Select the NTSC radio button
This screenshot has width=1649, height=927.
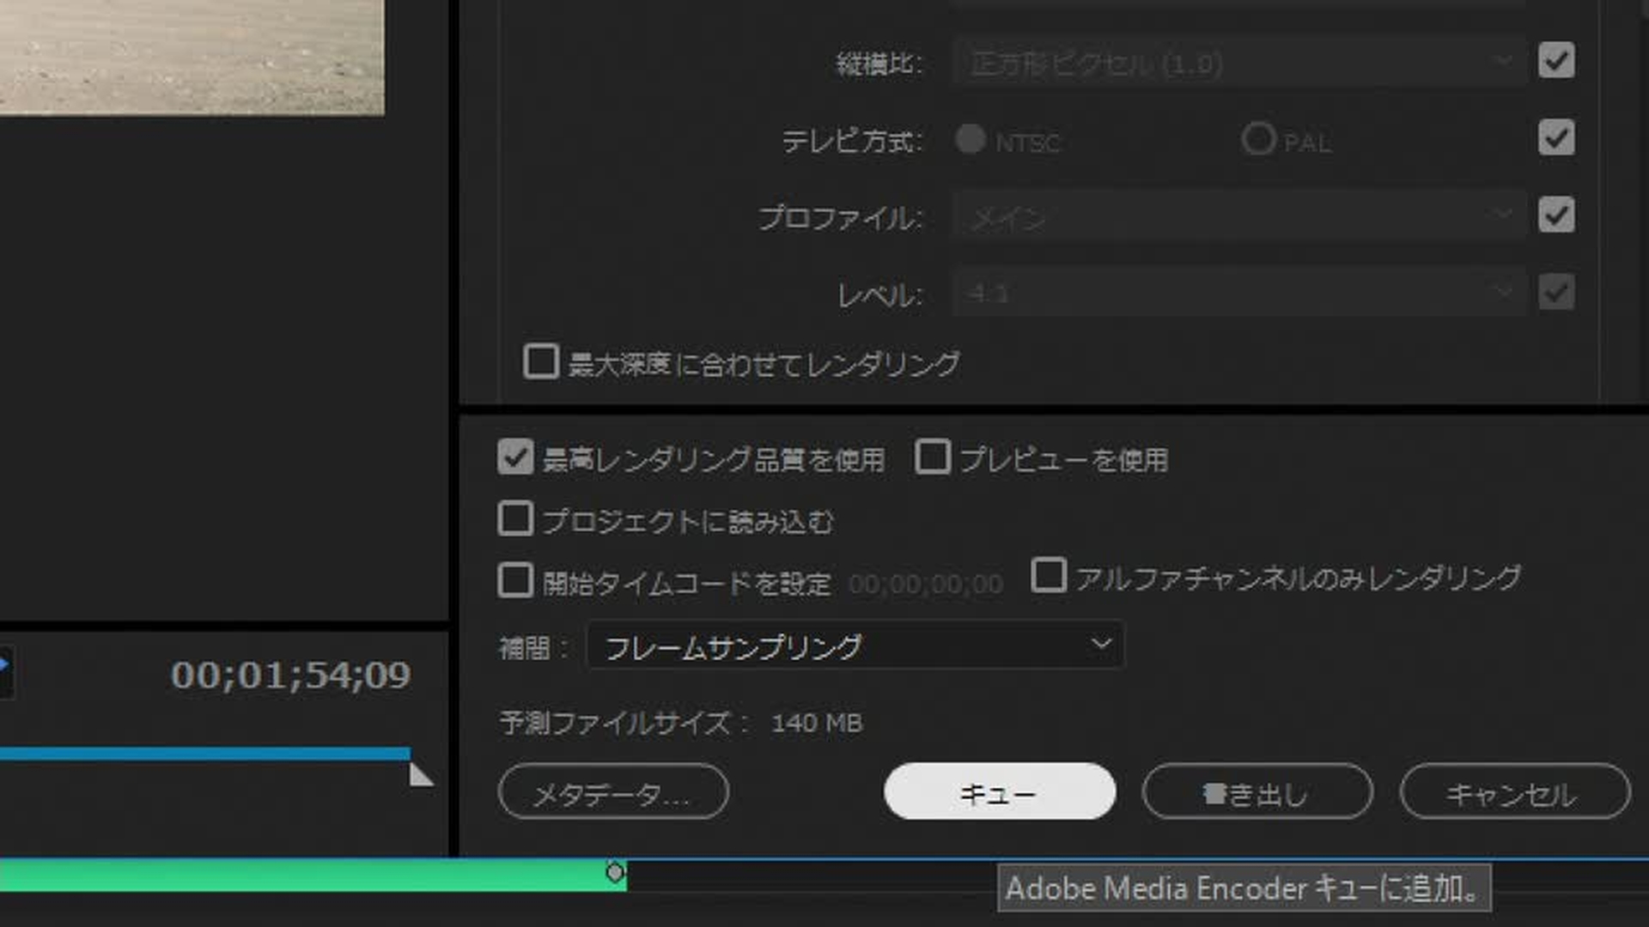tap(971, 139)
